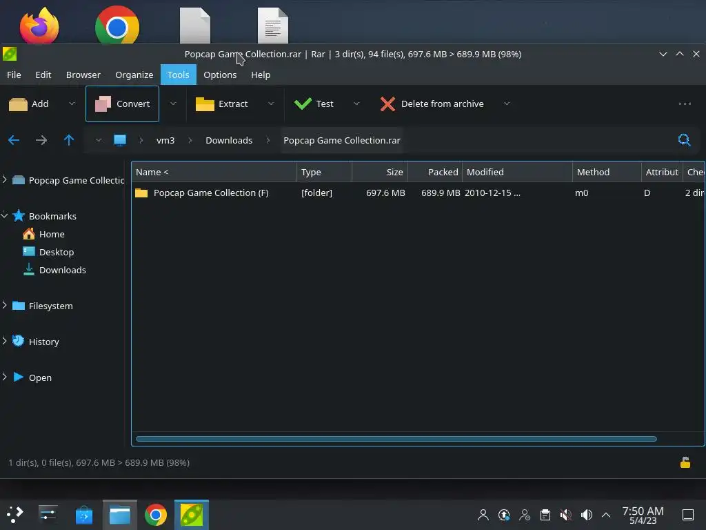The height and width of the screenshot is (530, 706).
Task: Open the Extract dropdown arrow
Action: pos(271,104)
